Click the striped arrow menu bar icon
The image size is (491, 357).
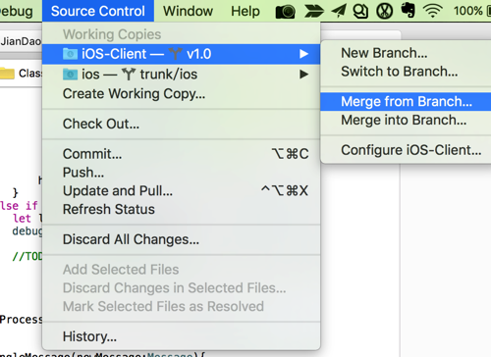314,11
